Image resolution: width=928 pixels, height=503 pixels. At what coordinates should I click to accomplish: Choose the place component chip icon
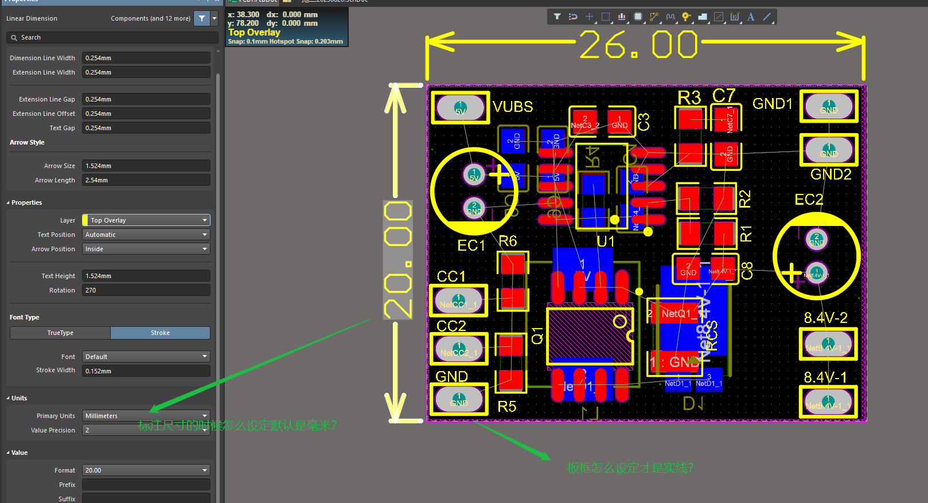(x=638, y=17)
